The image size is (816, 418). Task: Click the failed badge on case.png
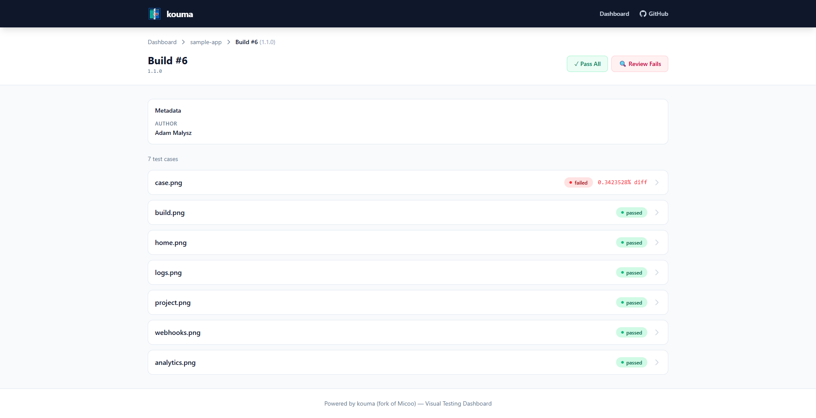578,182
